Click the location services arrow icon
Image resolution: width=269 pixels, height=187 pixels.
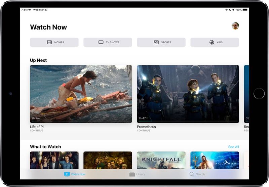coord(233,10)
